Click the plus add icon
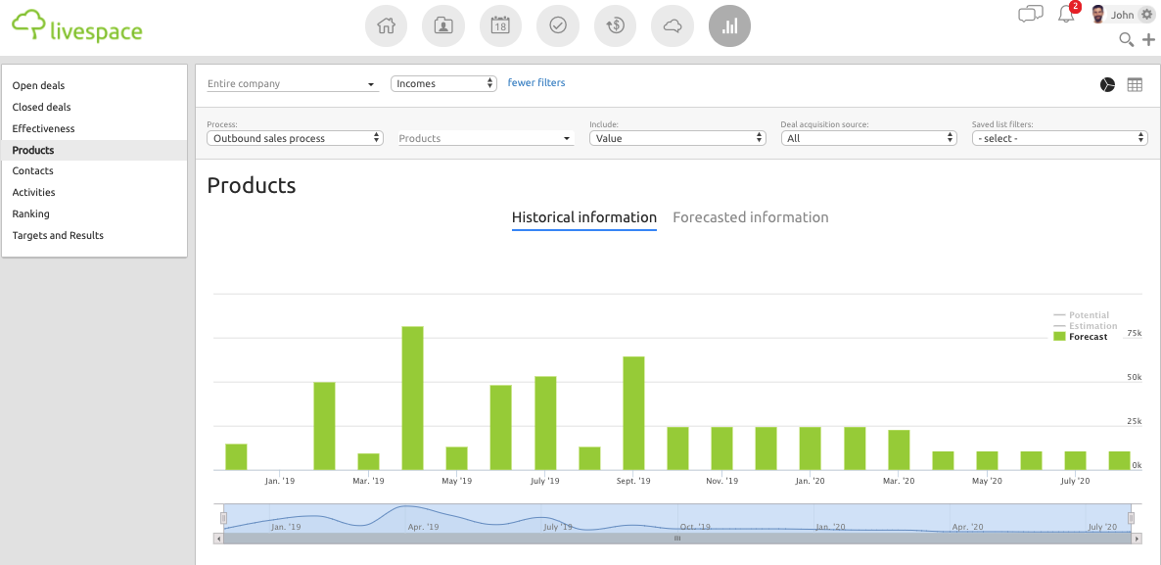The image size is (1161, 565). tap(1148, 40)
